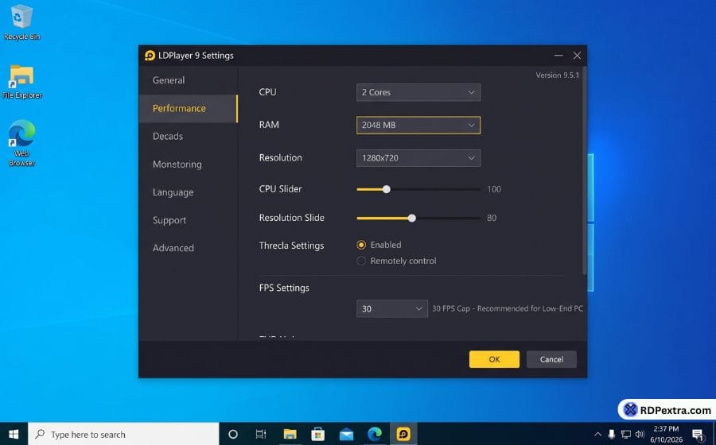Select the Enabled radio option
The height and width of the screenshot is (445, 716).
click(361, 245)
